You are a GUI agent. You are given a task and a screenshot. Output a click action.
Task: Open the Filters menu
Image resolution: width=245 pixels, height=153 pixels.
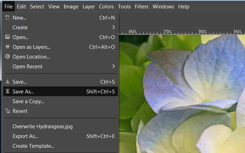[x=141, y=7]
